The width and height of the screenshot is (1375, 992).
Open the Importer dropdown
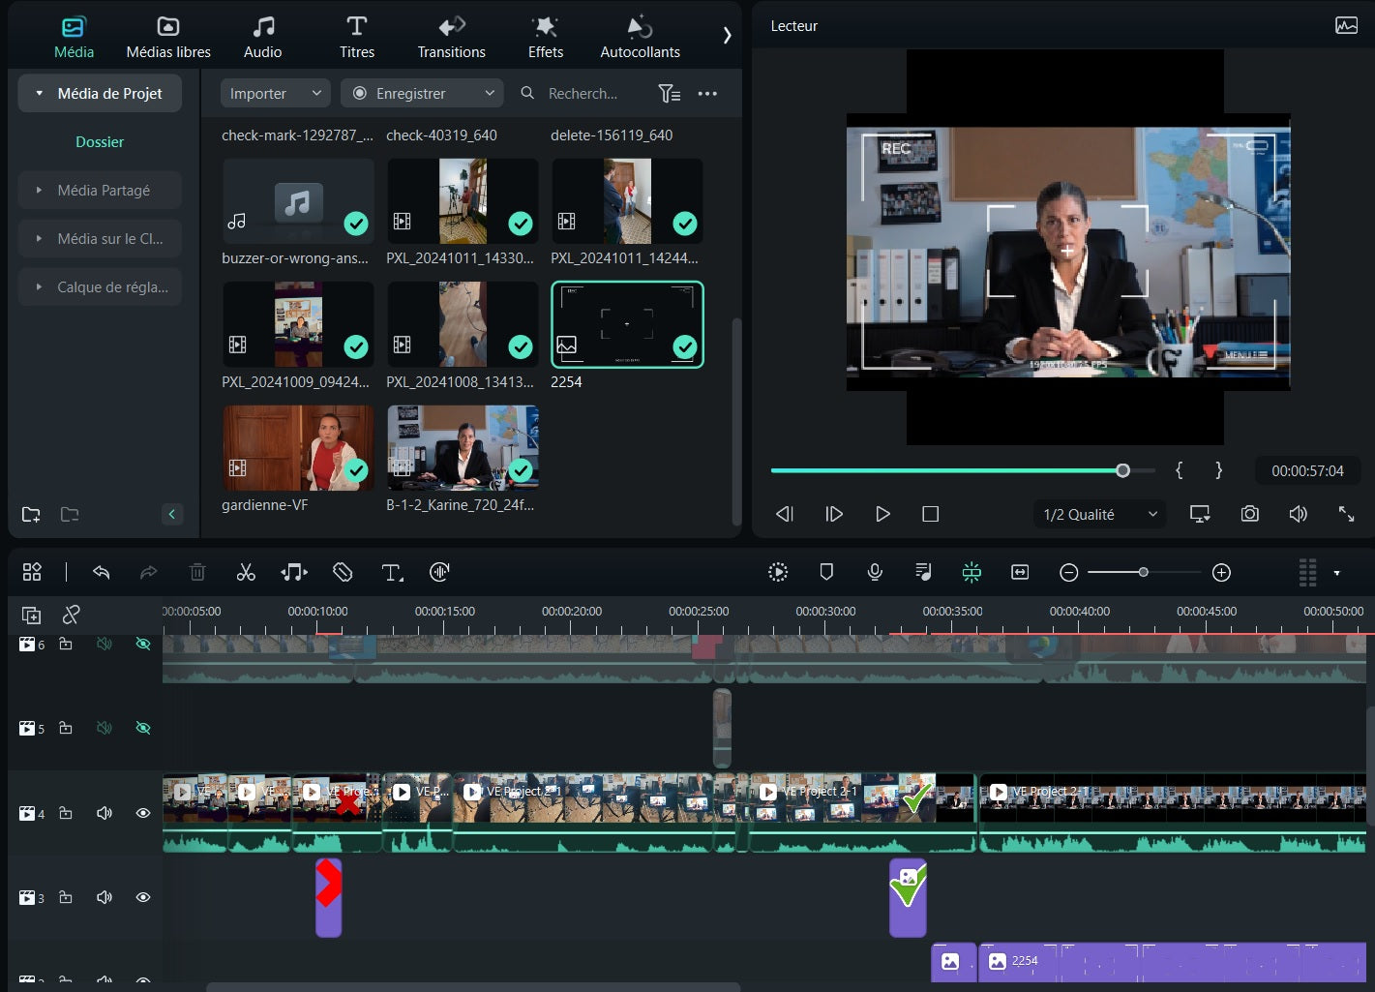[275, 94]
